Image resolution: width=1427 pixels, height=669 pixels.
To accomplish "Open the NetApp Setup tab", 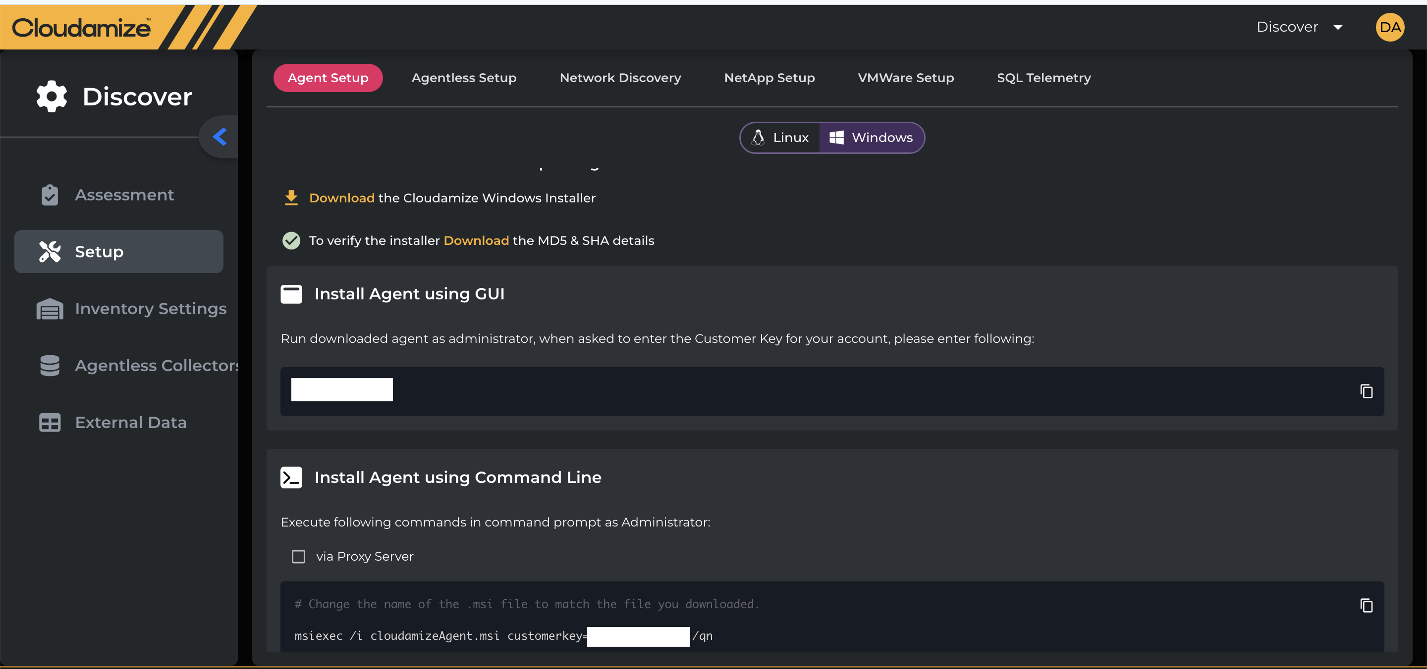I will [x=769, y=78].
